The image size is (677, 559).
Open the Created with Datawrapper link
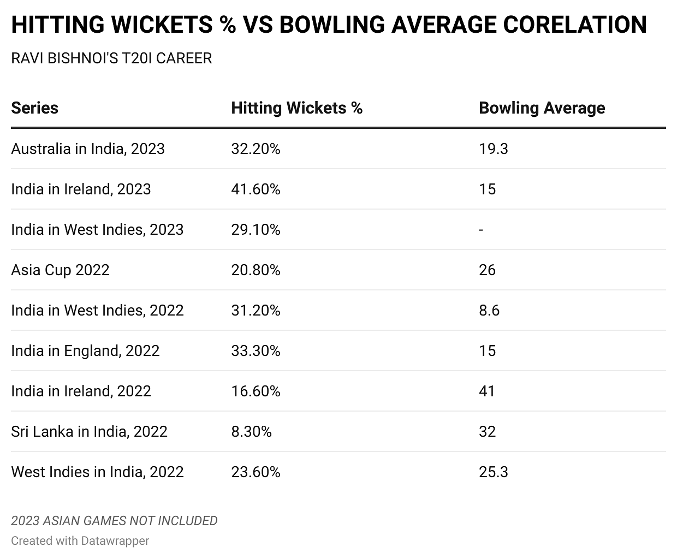point(80,540)
